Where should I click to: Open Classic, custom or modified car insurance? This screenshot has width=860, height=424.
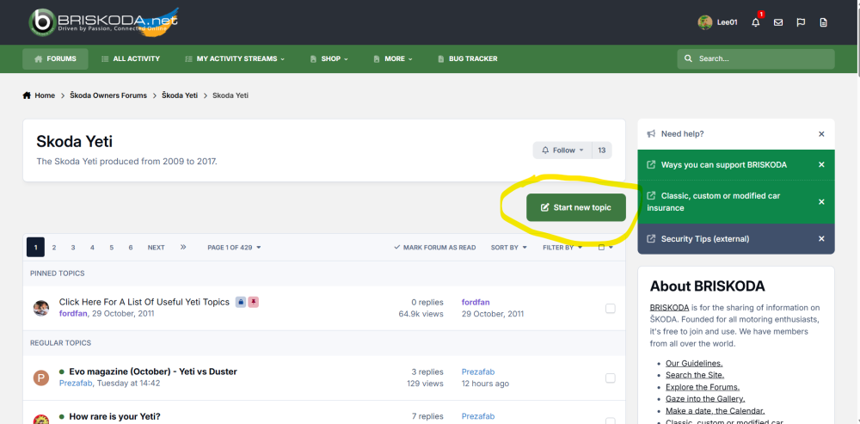[x=713, y=202]
